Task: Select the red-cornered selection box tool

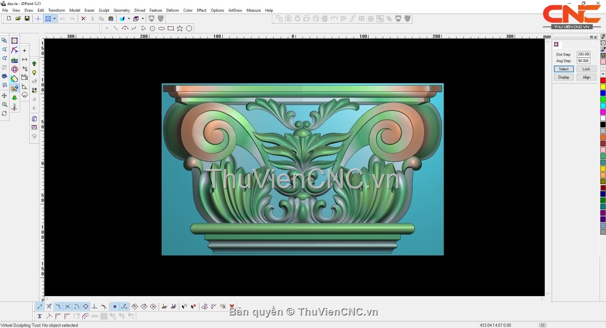Action: point(15,41)
